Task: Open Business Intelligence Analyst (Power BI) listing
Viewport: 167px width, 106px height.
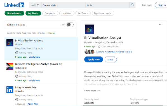Action: tap(39, 64)
